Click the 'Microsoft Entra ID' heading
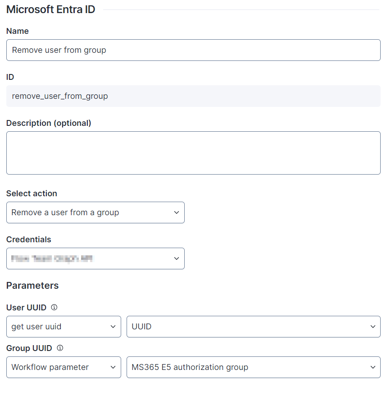Screen dimensions: 391x397 [x=50, y=9]
